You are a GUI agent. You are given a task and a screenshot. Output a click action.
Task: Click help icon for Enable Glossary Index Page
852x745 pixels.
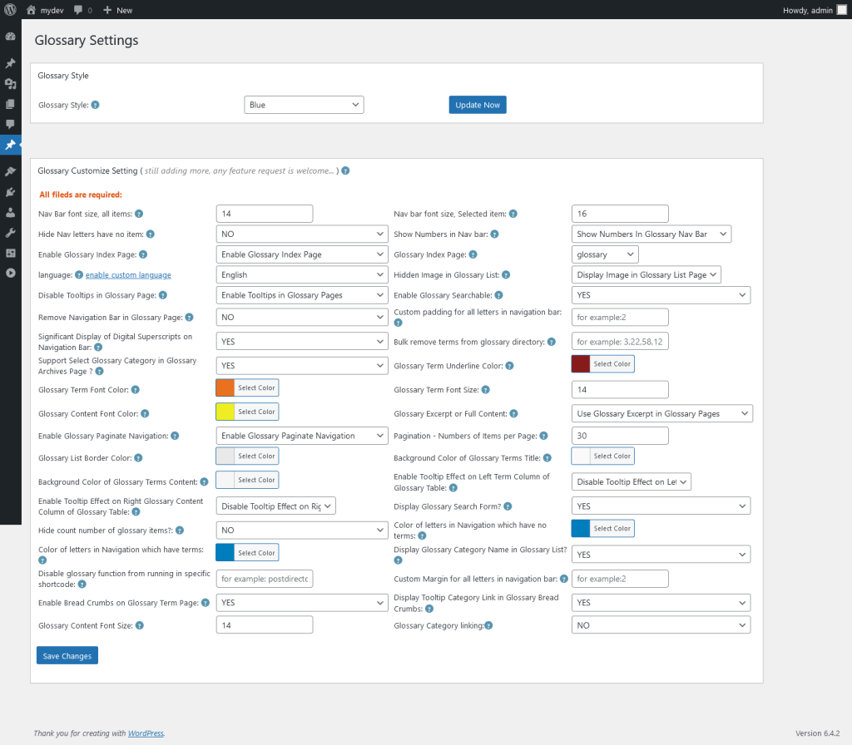coord(143,254)
